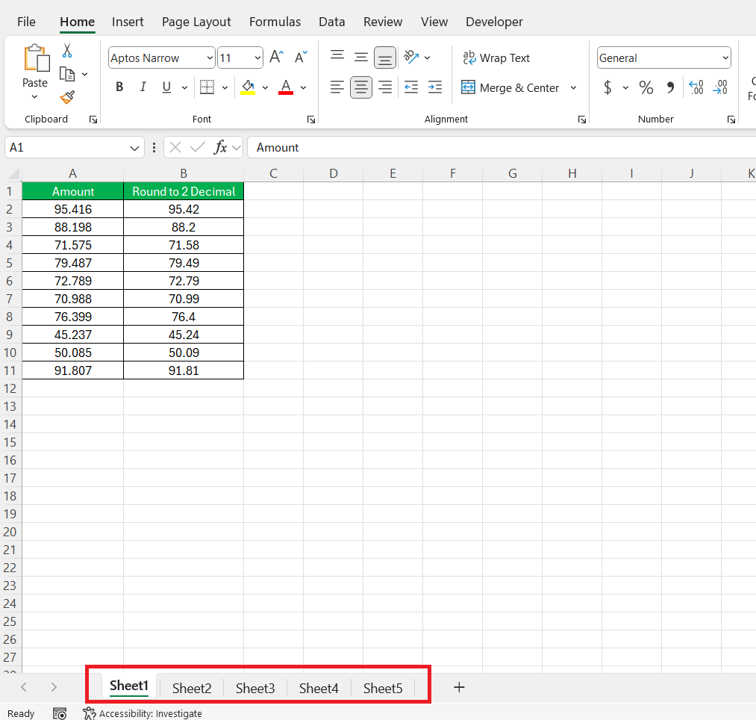Open the Aptos Narrow font dropdown
The width and height of the screenshot is (756, 720).
pos(210,58)
